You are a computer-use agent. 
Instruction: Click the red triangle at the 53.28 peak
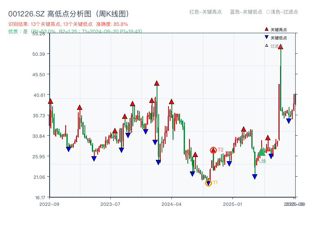[280, 48]
